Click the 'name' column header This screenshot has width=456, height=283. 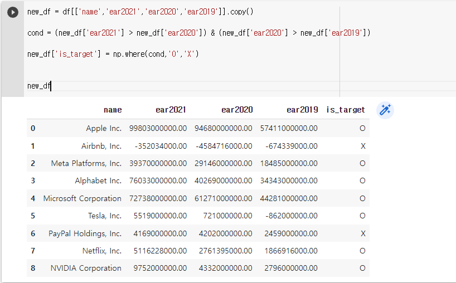(113, 110)
